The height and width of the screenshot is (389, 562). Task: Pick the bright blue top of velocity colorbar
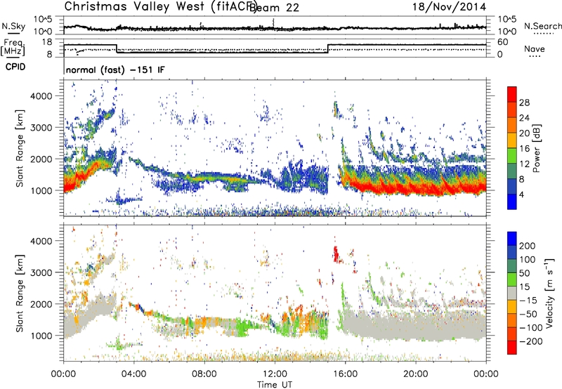(x=512, y=239)
